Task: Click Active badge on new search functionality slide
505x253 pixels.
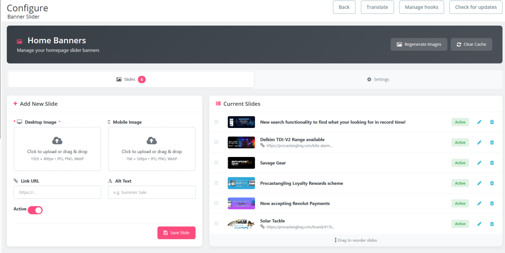Action: tap(460, 122)
